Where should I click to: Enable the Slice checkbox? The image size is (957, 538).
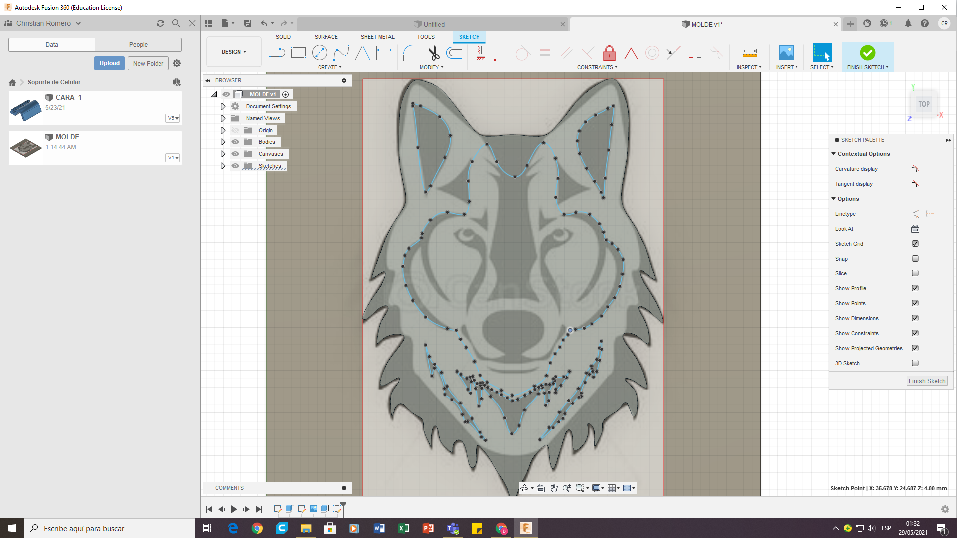point(915,273)
